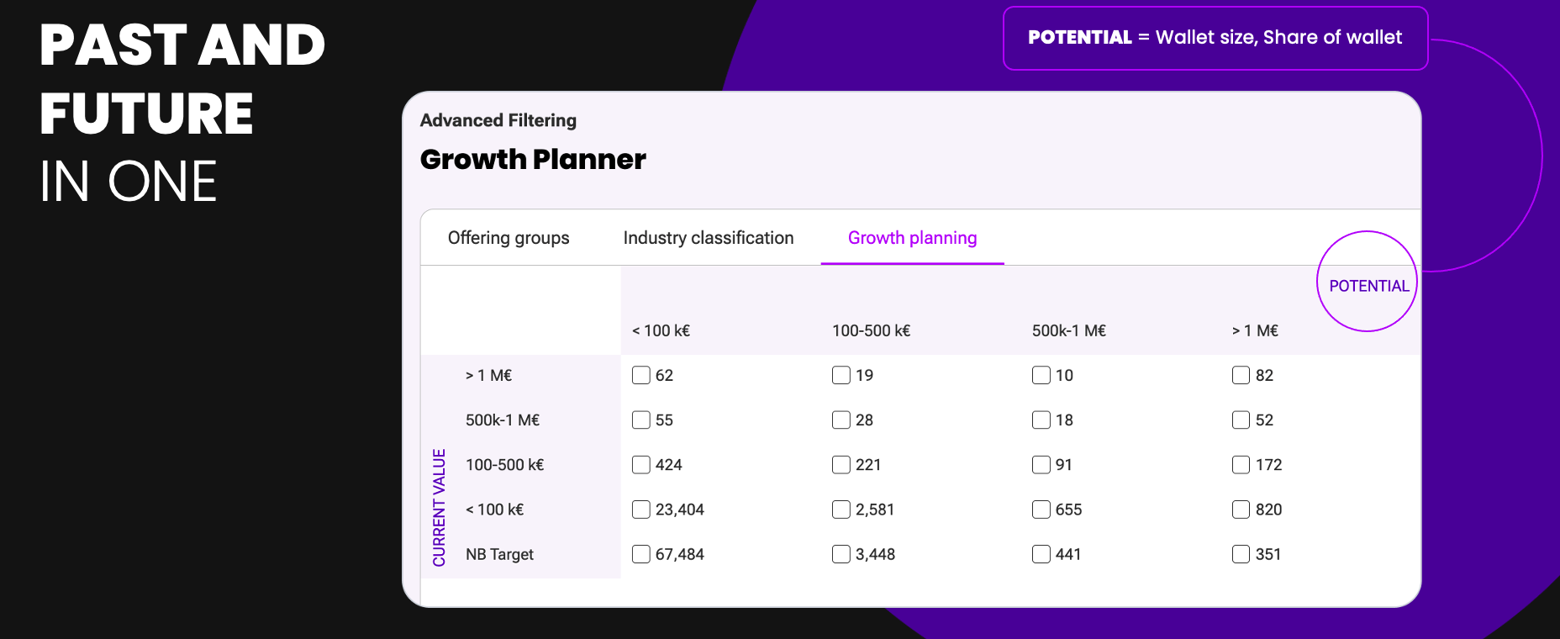The height and width of the screenshot is (639, 1560).
Task: Enable the checkbox showing 19 companies
Action: [841, 375]
